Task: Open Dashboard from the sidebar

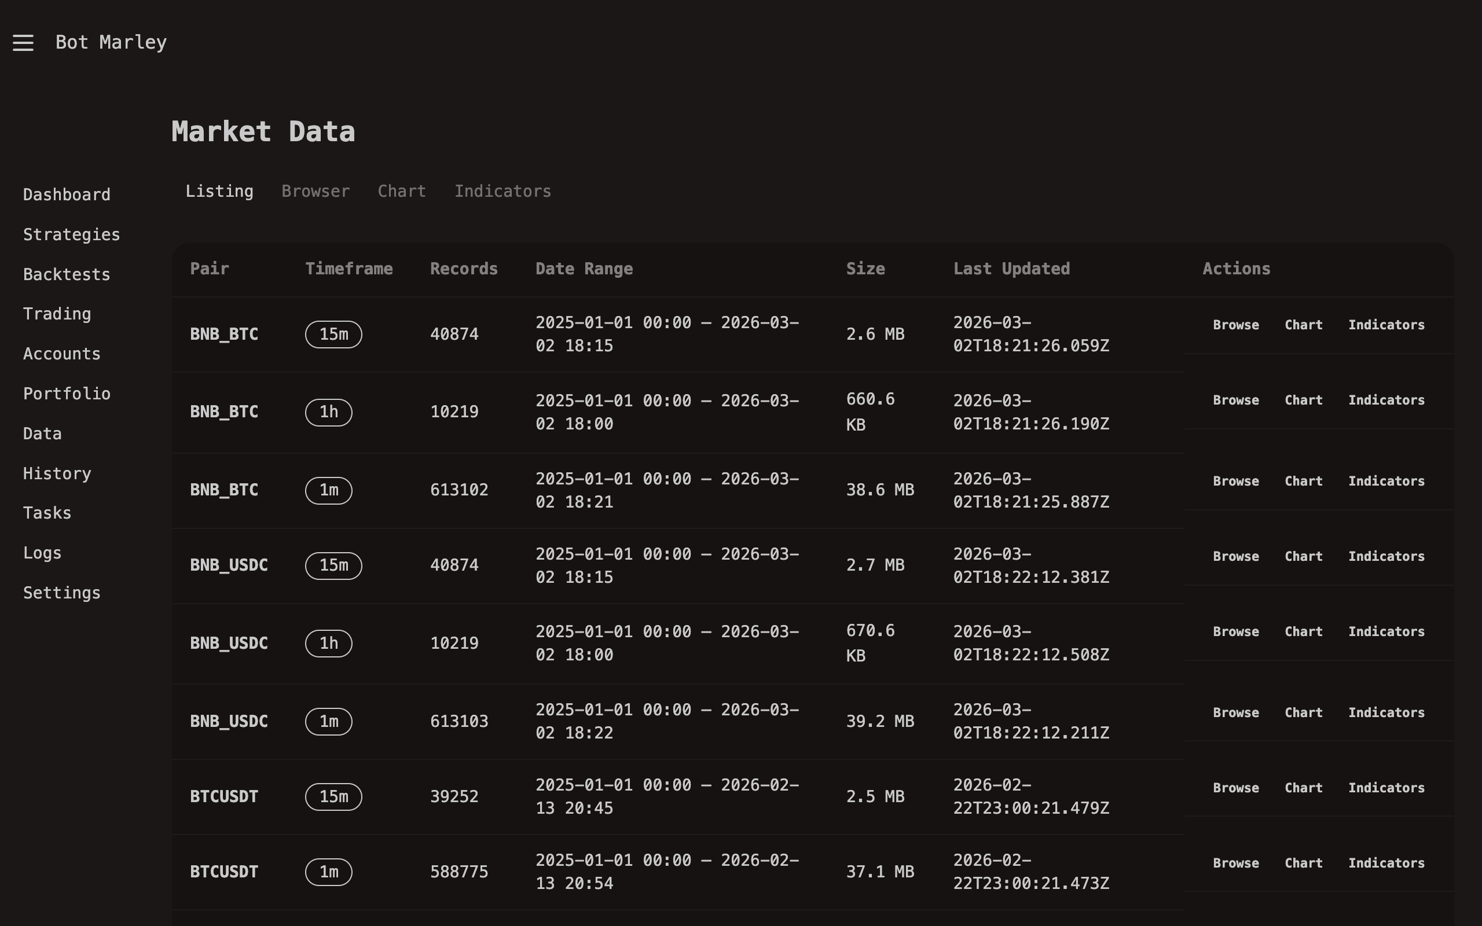Action: pyautogui.click(x=67, y=194)
